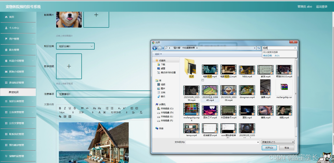Apply superscript formatting
334x163 pixels.
[124, 108]
